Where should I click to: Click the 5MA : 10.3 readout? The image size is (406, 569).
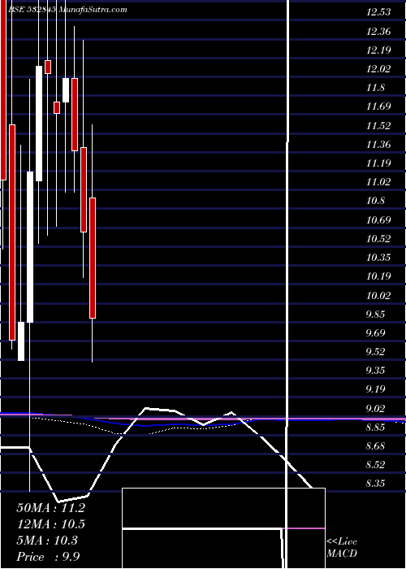click(47, 541)
